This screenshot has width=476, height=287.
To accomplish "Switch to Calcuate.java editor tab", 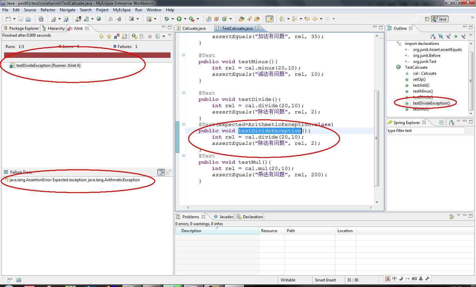I will (194, 28).
